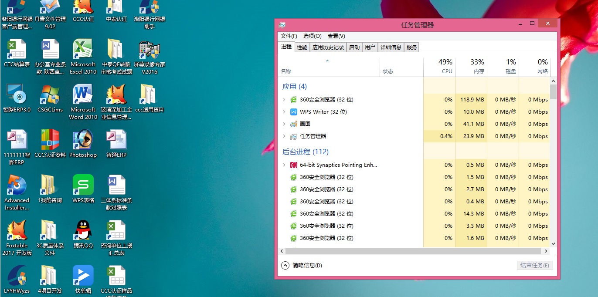Open the 文件(F) menu
This screenshot has width=598, height=297.
(289, 36)
